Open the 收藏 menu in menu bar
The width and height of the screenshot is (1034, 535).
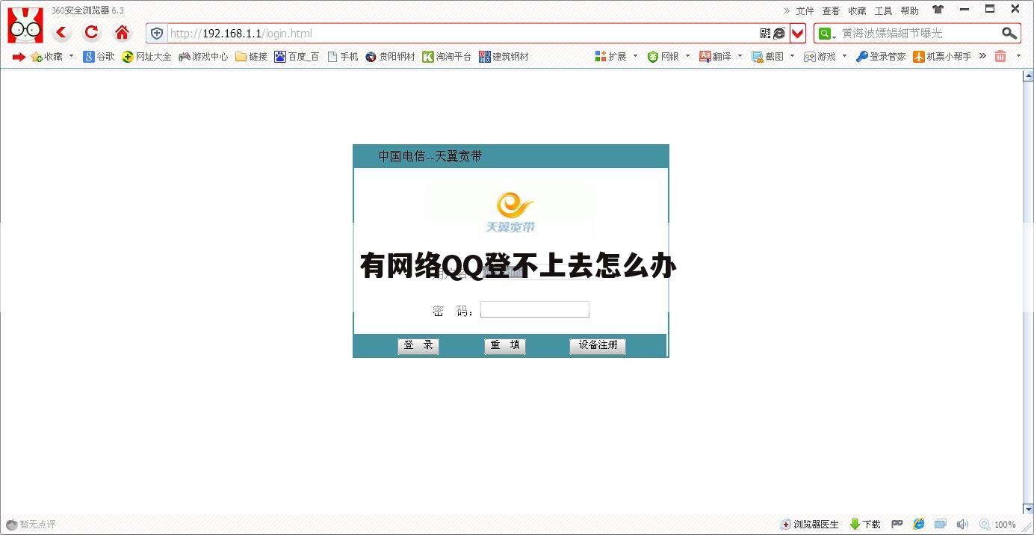[857, 10]
